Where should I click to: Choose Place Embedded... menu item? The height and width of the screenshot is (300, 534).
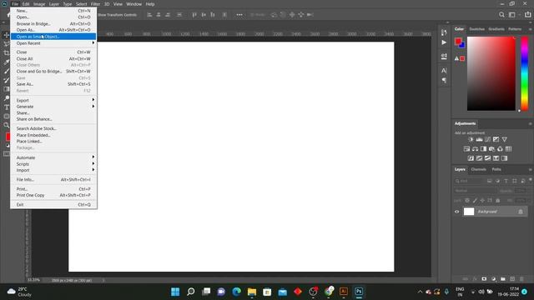click(53, 135)
